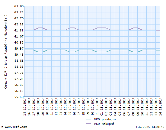The width and height of the screenshot is (166, 130).
Task: Click the 63.80 top value label
Action: [x=19, y=6]
